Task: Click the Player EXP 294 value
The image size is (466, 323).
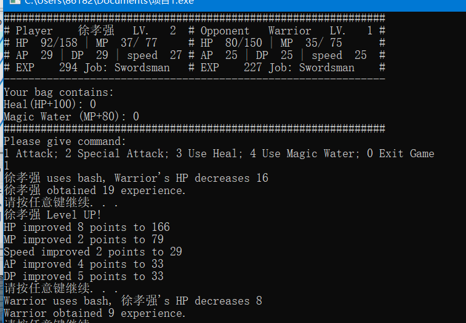Action: pyautogui.click(x=68, y=68)
